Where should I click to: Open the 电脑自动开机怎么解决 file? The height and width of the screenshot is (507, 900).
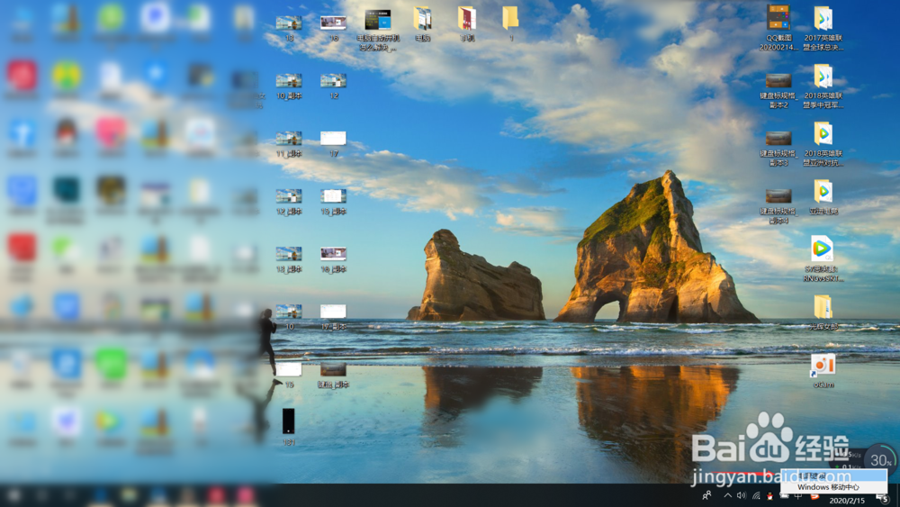[378, 30]
